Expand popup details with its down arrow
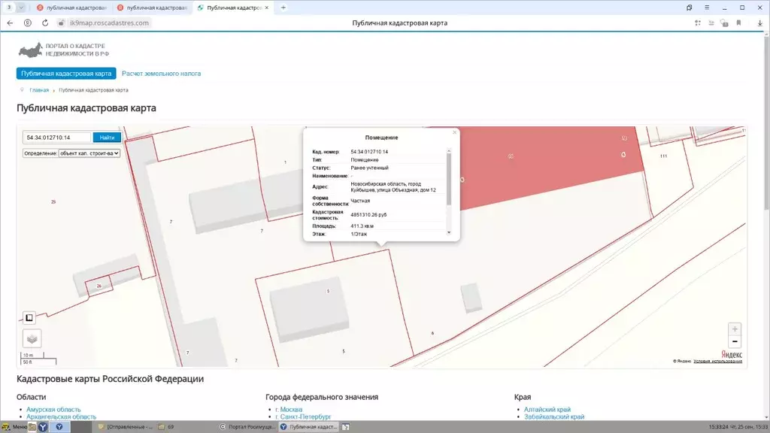Image resolution: width=770 pixels, height=433 pixels. (449, 232)
